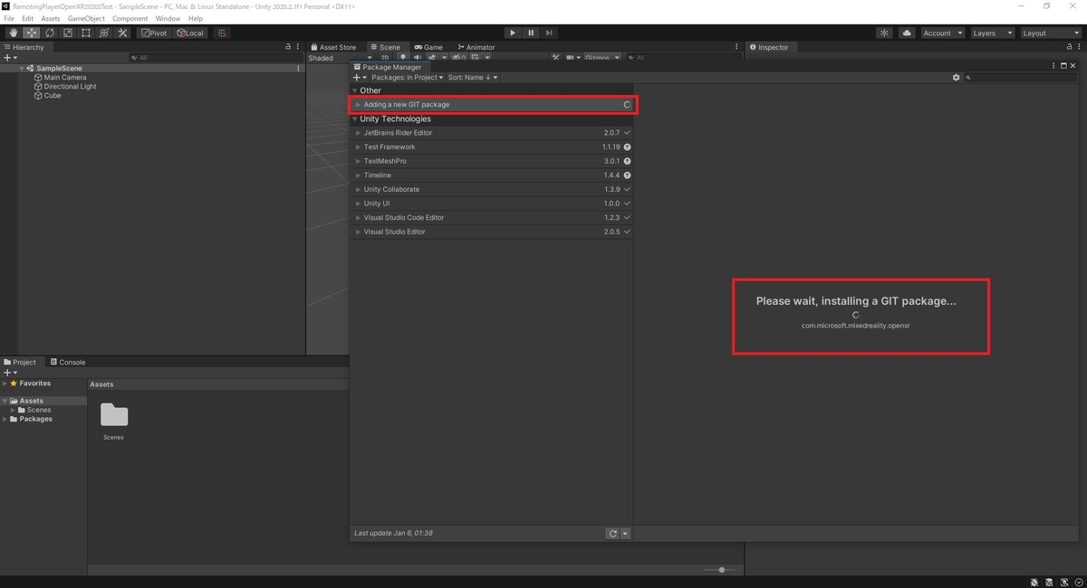
Task: Open the Window menu
Action: (x=168, y=18)
